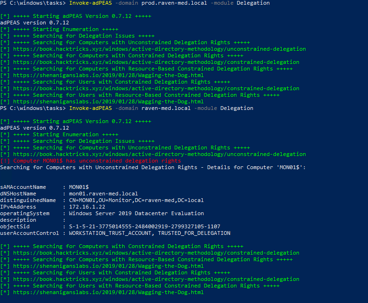
Task: Click the empty description field label
Action: [x=18, y=220]
